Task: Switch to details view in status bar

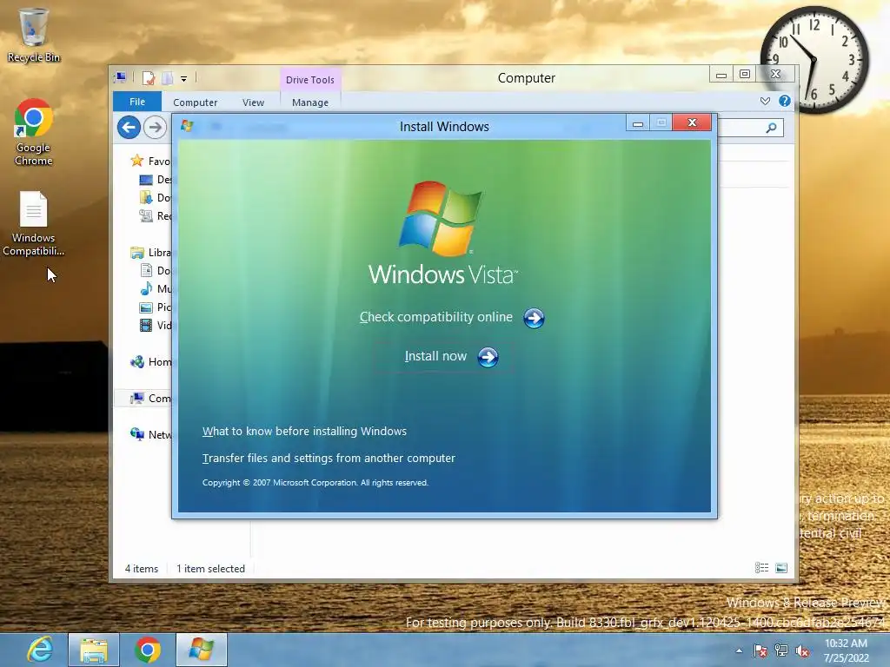Action: point(761,568)
